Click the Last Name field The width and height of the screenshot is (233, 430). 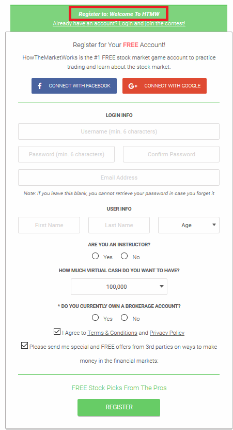coord(119,225)
